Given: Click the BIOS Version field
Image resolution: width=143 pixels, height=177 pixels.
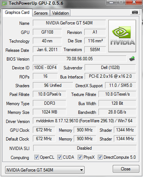Looking at the screenshot, I should point(80,59).
